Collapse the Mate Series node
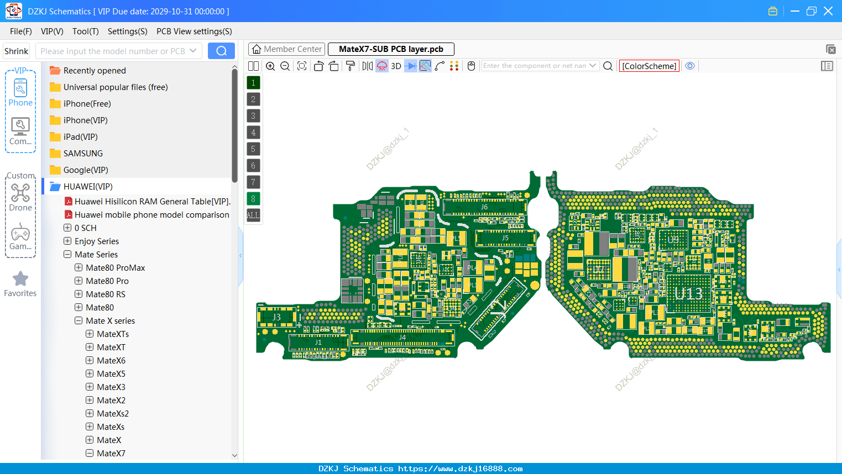 click(x=67, y=254)
